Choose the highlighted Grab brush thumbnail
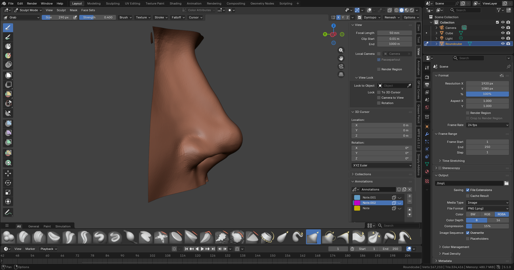Viewport: 514px width, 270px height. coord(313,237)
